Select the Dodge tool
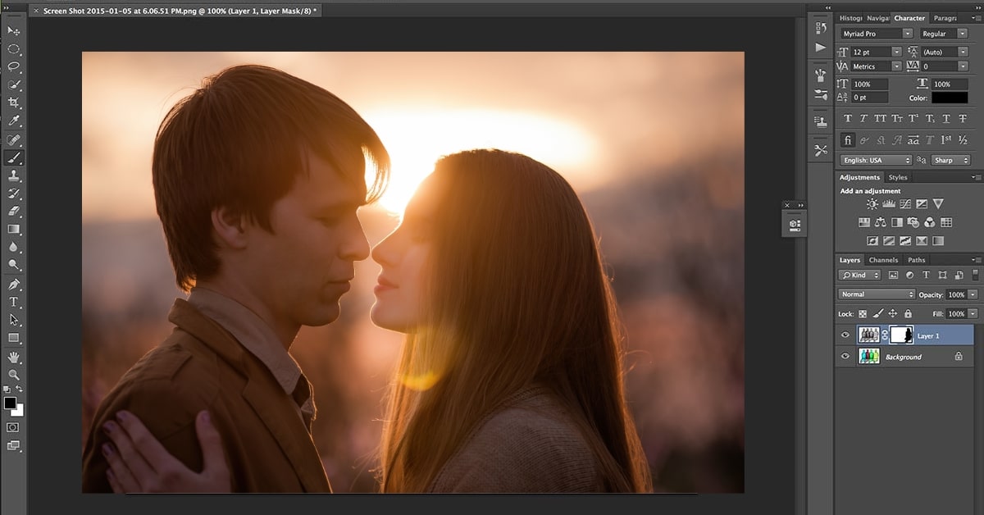The image size is (984, 515). (14, 265)
